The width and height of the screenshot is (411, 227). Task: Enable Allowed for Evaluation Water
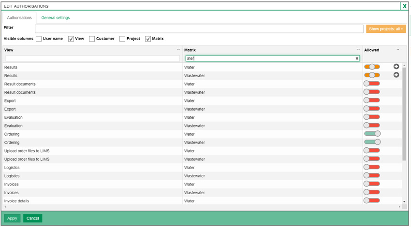(372, 117)
